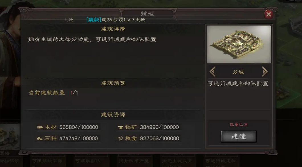Viewport: 302px width, 167px height.
Task: Click the [魏毅] player name link
Action: (94, 20)
